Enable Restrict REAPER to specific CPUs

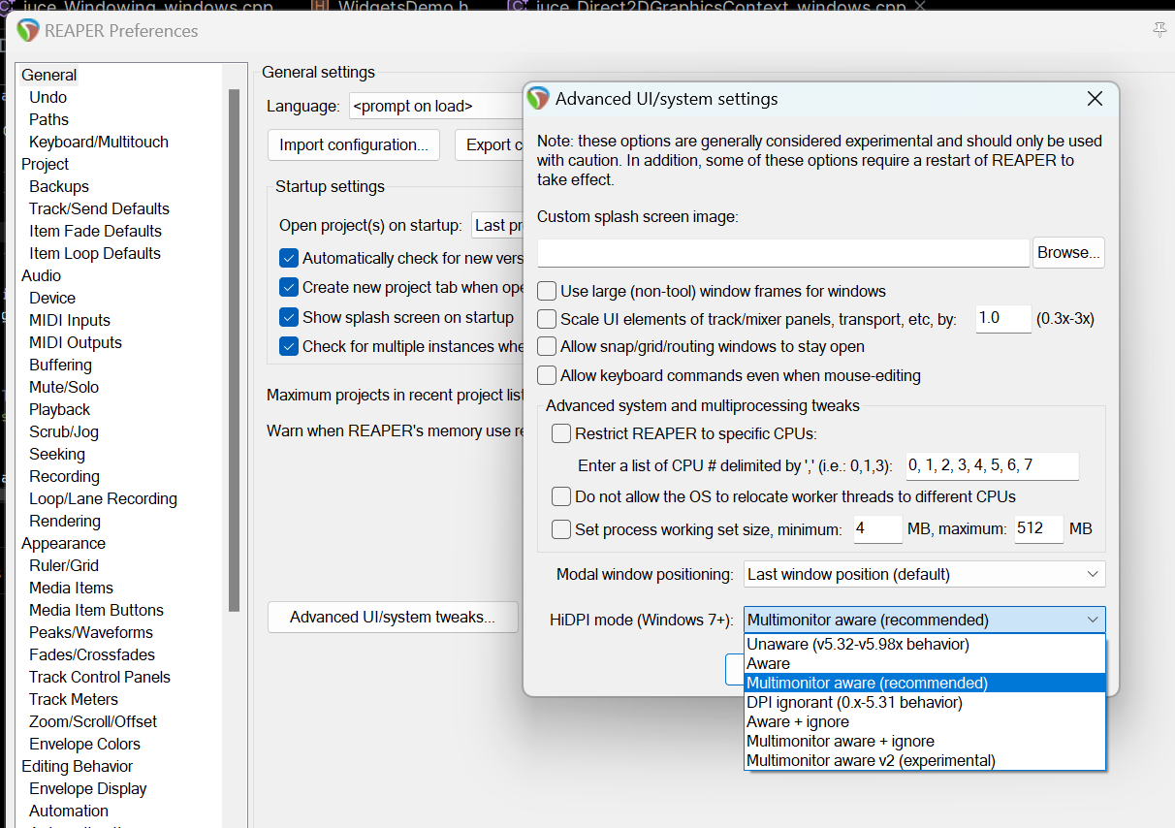[561, 434]
